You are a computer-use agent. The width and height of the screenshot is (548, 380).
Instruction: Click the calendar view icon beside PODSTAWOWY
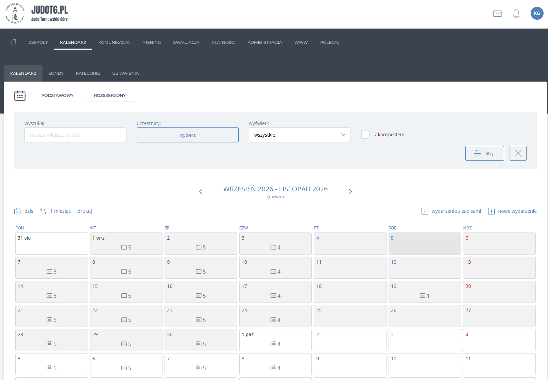tap(20, 96)
